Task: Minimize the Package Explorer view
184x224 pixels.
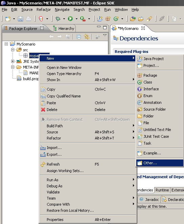Action: [x=99, y=26]
